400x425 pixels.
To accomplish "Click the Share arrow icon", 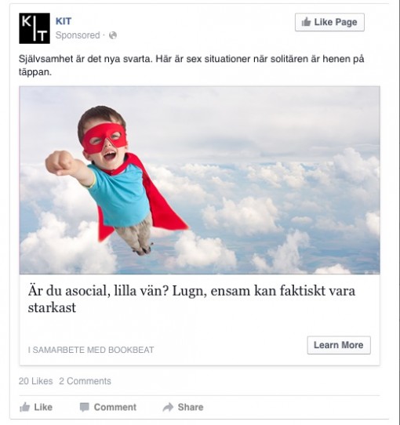I will coord(168,407).
